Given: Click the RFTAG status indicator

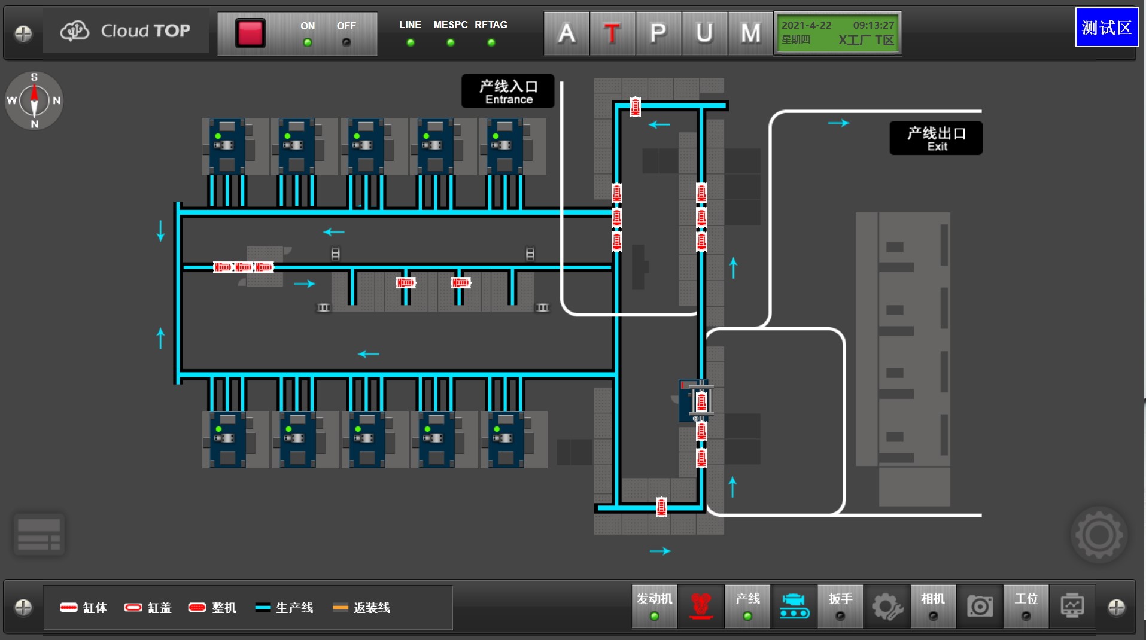Looking at the screenshot, I should click(x=491, y=42).
